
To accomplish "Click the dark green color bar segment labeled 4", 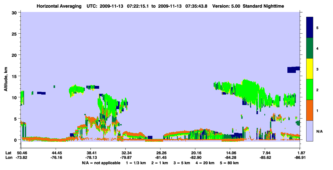I will click(x=310, y=48).
